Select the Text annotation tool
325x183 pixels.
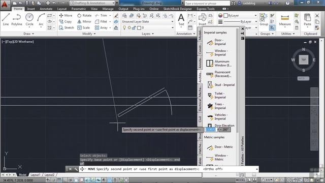(x=181, y=19)
